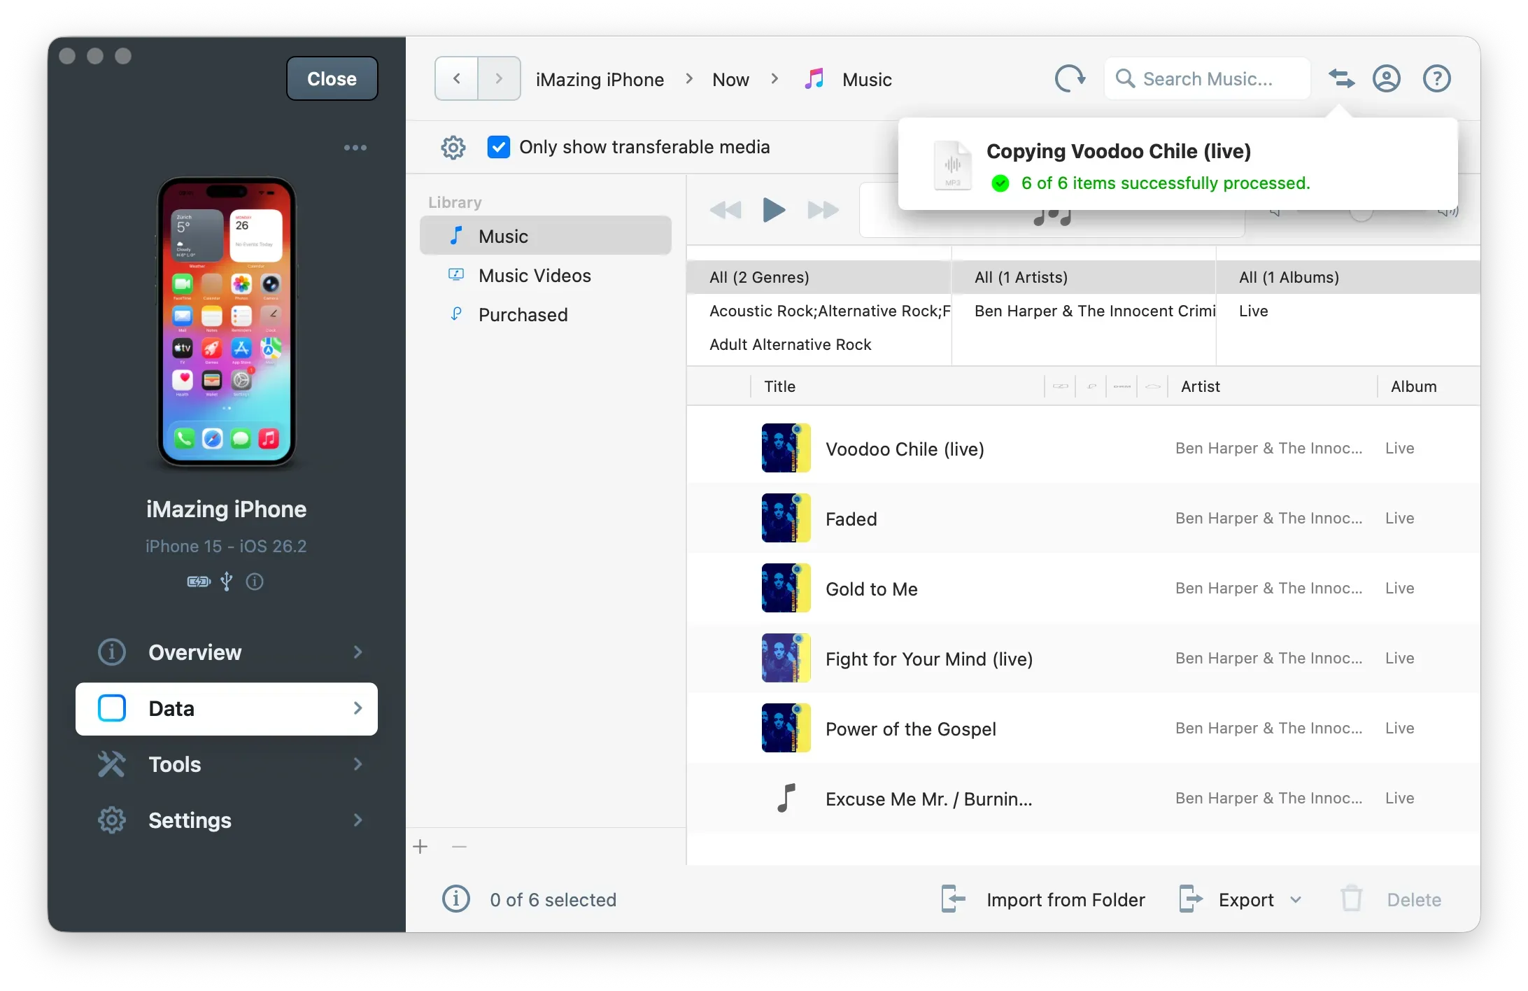Open the three-dot device options menu
Viewport: 1528px width, 991px height.
pyautogui.click(x=355, y=148)
